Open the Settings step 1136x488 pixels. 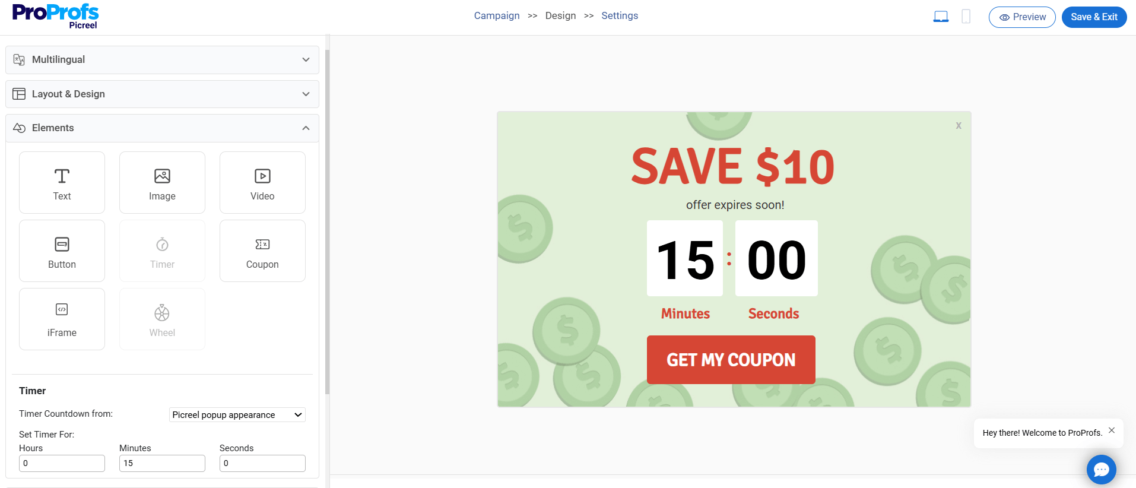620,15
